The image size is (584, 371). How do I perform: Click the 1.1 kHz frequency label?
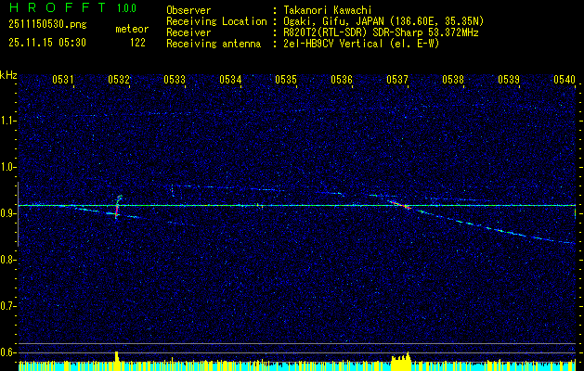(x=8, y=121)
